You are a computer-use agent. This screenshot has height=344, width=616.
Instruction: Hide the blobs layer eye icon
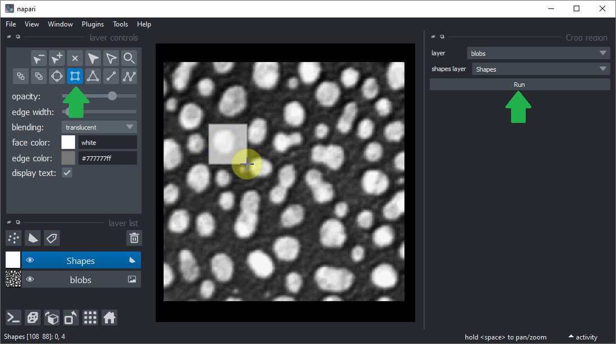pos(30,279)
